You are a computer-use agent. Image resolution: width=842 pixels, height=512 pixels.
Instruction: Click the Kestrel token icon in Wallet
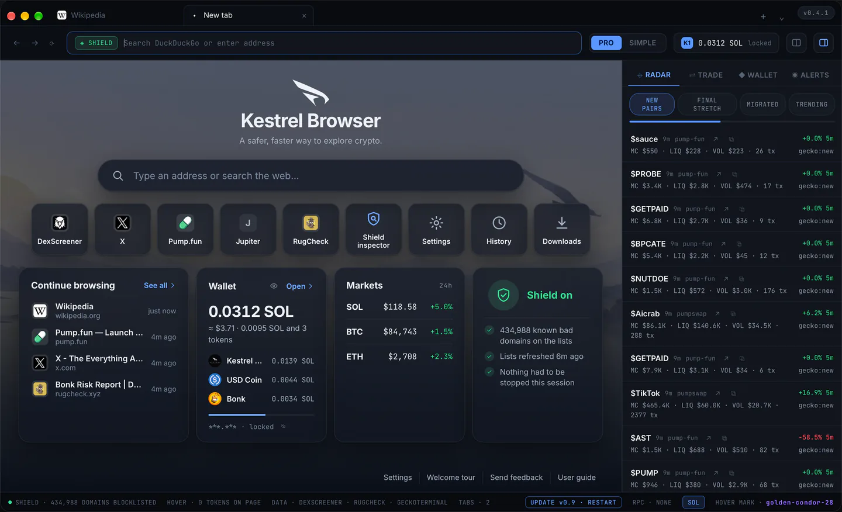pos(215,361)
